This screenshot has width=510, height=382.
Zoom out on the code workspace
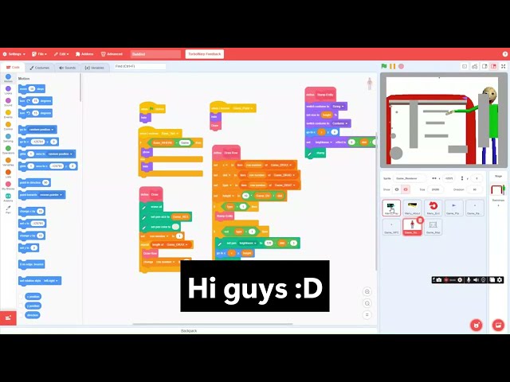(367, 303)
